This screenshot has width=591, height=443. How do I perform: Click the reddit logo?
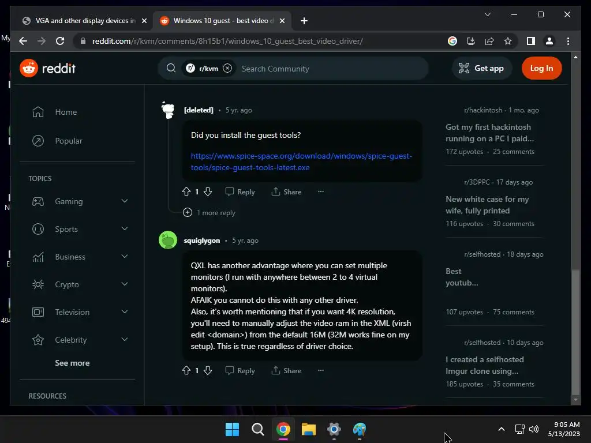tap(47, 68)
